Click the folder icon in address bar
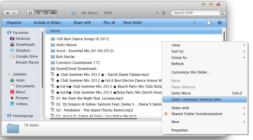 click(73, 13)
